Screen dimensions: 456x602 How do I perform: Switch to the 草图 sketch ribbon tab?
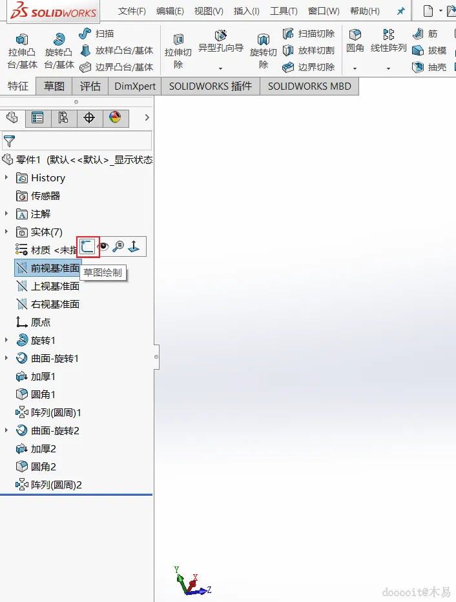(x=54, y=86)
